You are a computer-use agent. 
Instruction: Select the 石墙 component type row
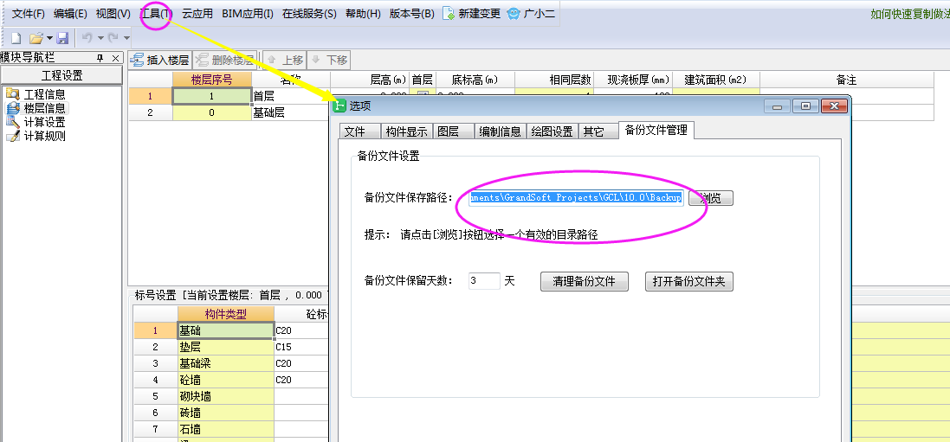225,429
